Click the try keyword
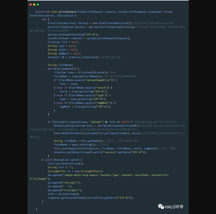 (x=44, y=19)
